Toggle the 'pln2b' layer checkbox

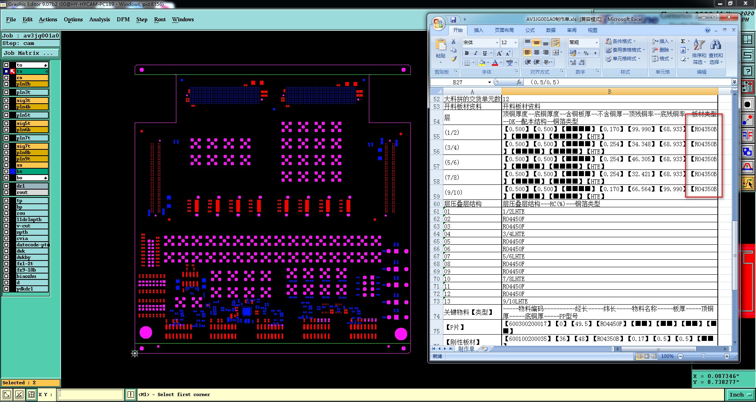pyautogui.click(x=6, y=84)
